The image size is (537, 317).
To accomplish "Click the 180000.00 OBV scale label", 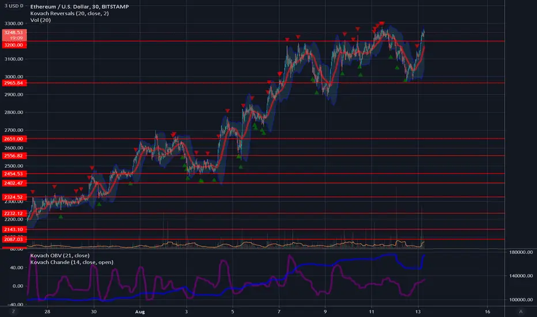I will click(x=521, y=252).
